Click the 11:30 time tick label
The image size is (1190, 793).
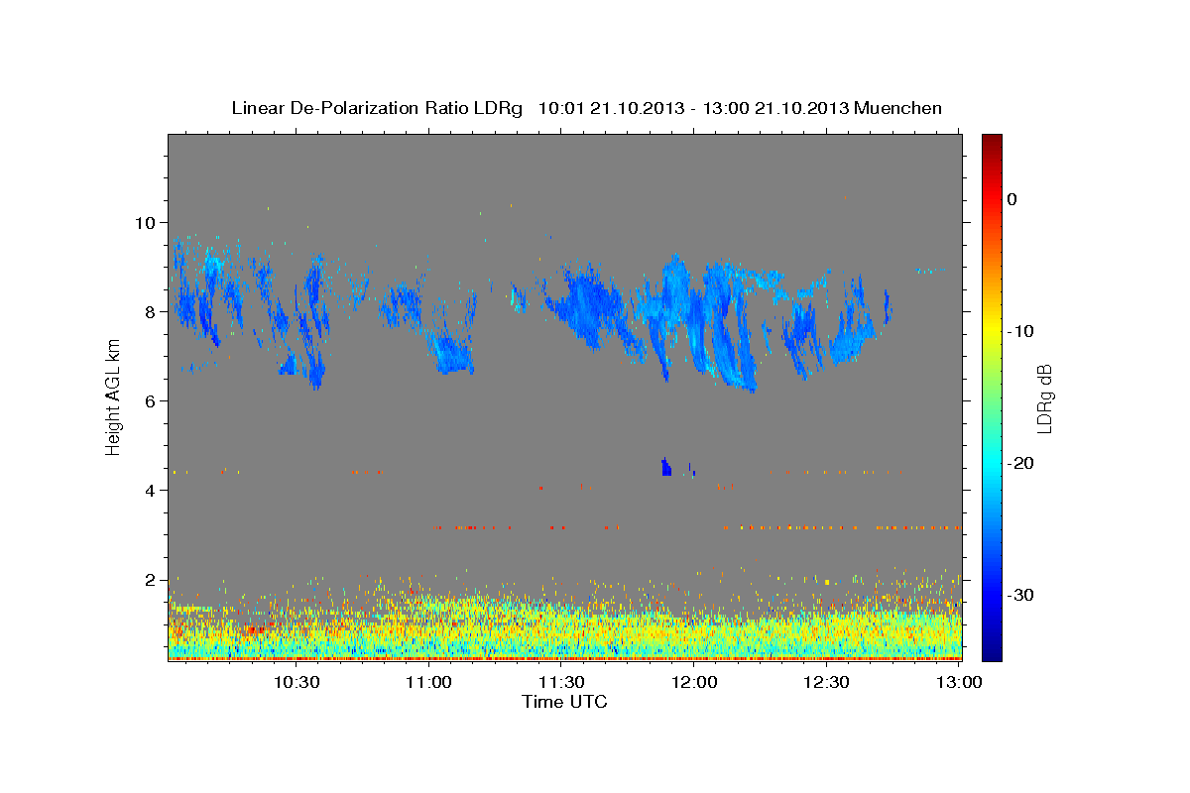tap(561, 682)
